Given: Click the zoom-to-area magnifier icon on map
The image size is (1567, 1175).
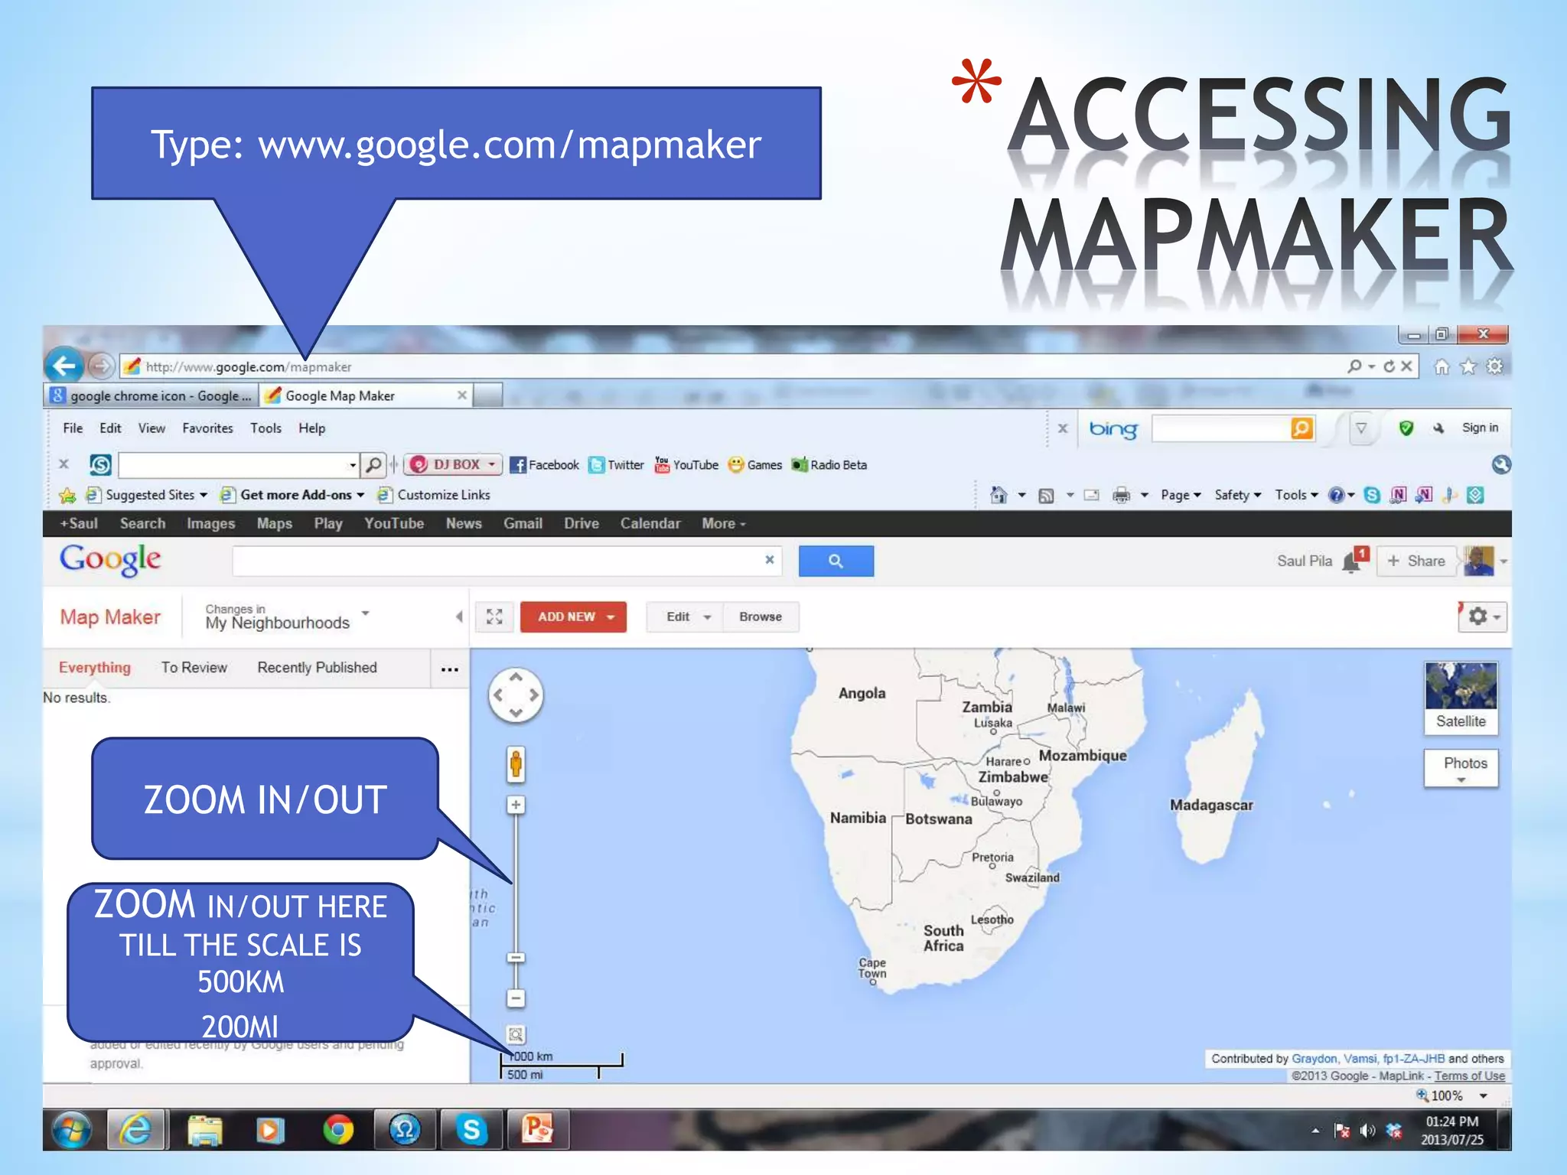Looking at the screenshot, I should point(516,1035).
